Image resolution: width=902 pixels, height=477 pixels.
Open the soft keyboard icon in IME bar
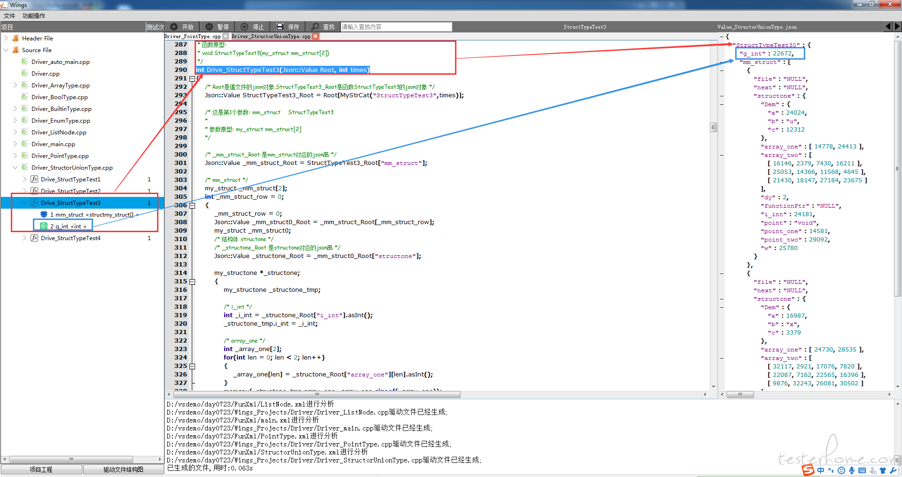(x=862, y=470)
